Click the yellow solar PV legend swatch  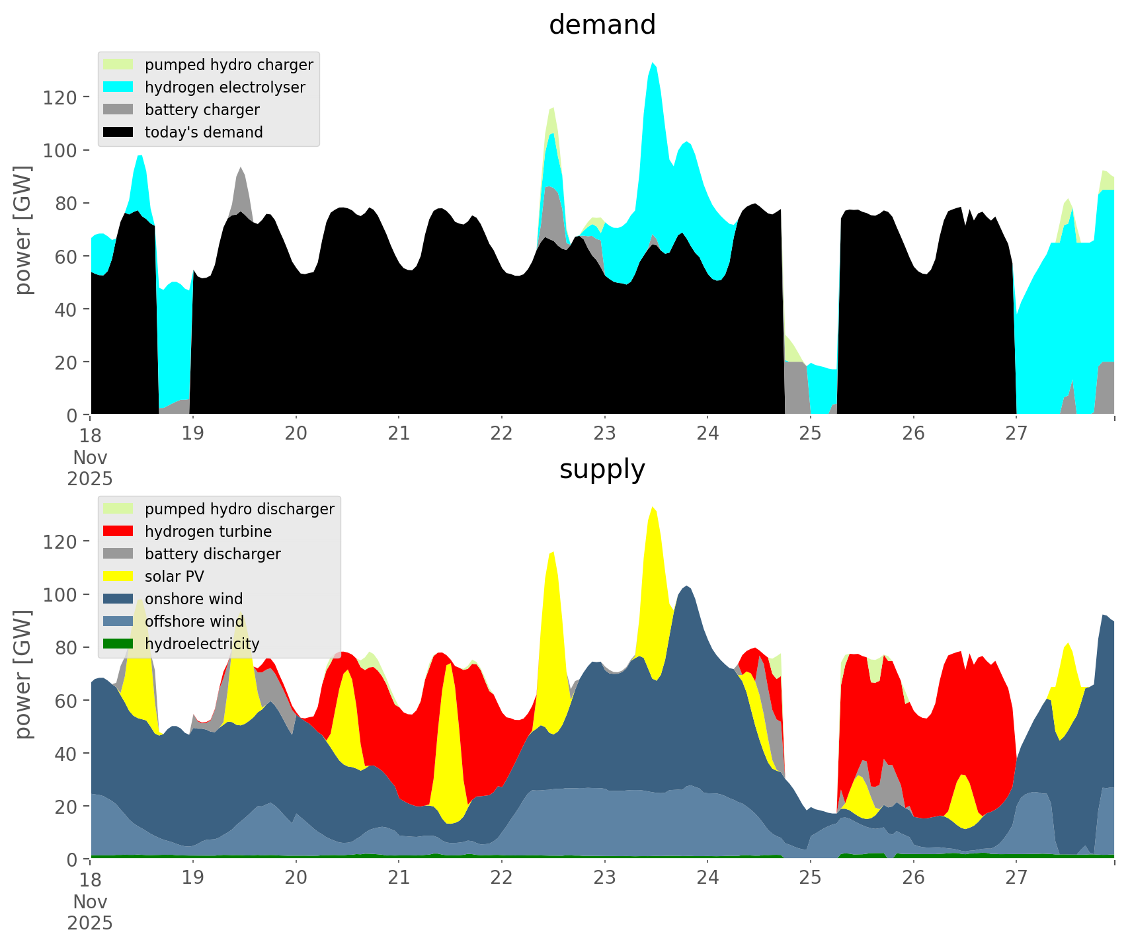tap(118, 576)
